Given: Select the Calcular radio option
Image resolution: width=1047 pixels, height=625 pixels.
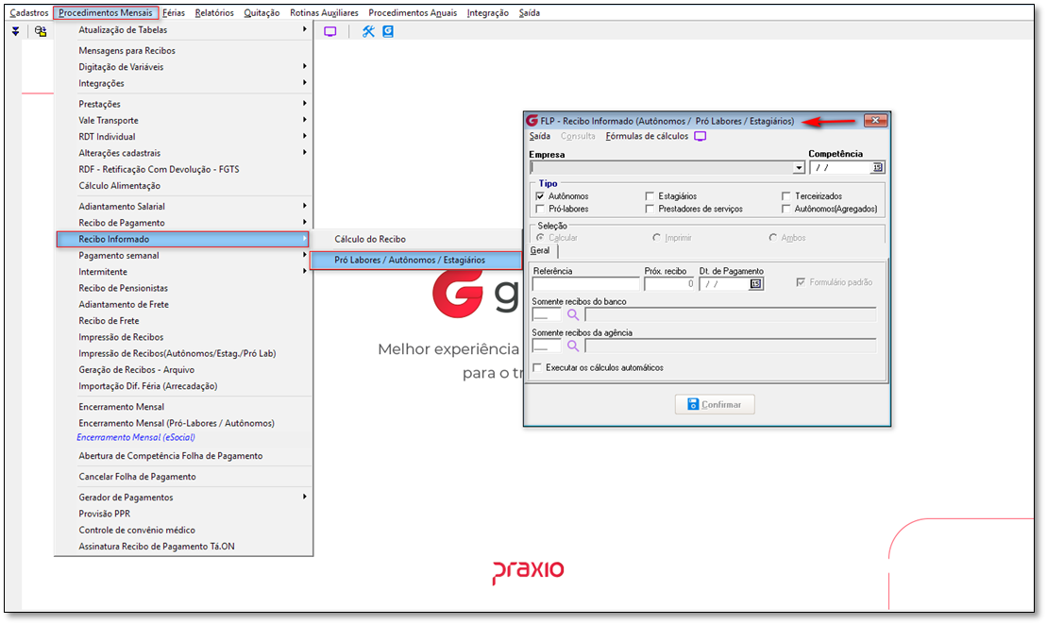Looking at the screenshot, I should (x=540, y=238).
